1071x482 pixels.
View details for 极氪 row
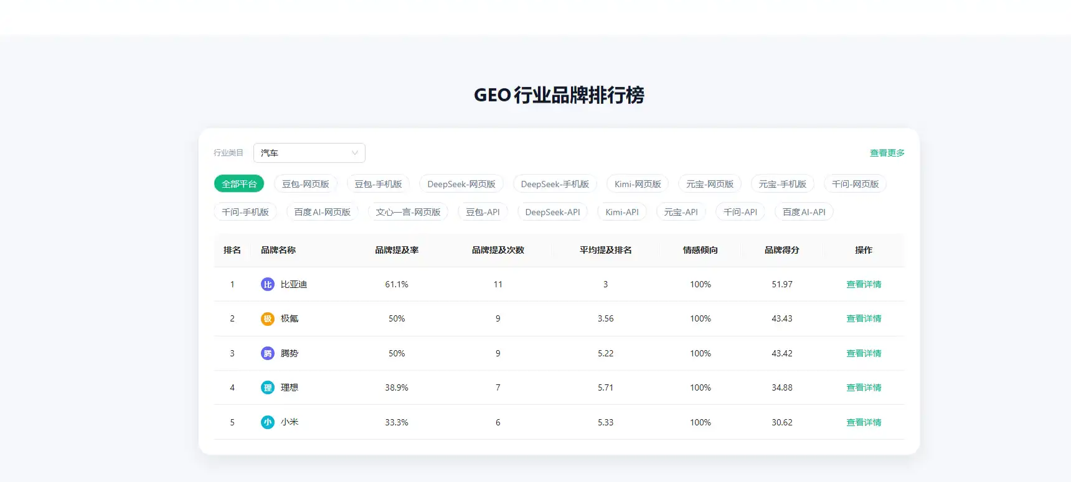(x=864, y=318)
